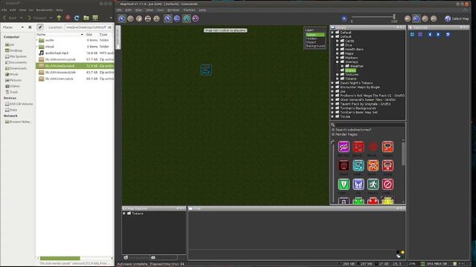Select the red prohibited circle state image
Viewport: 476px width, 267px height.
387,184
